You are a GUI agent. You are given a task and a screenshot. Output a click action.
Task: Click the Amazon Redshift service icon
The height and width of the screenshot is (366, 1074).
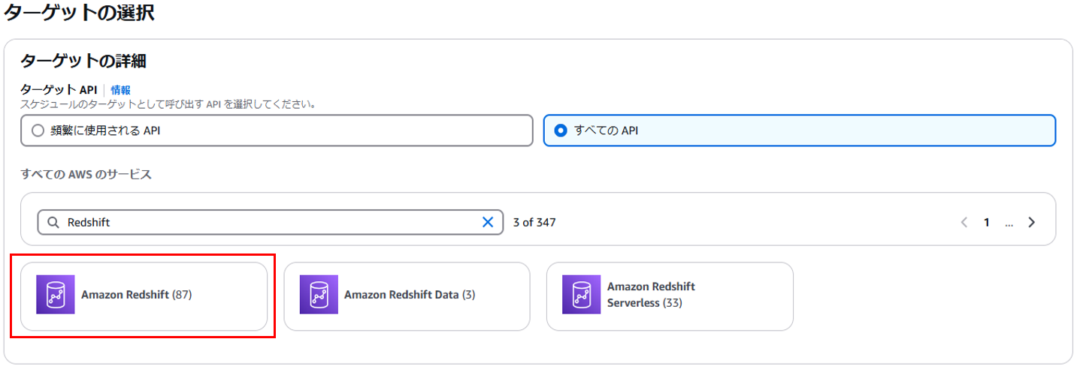56,295
